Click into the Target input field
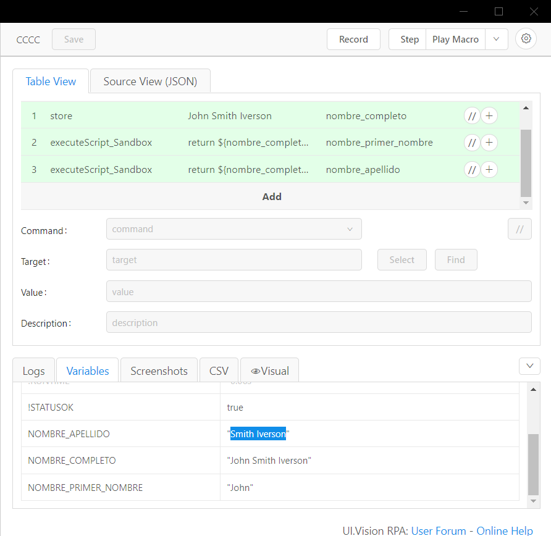551x536 pixels. (233, 260)
